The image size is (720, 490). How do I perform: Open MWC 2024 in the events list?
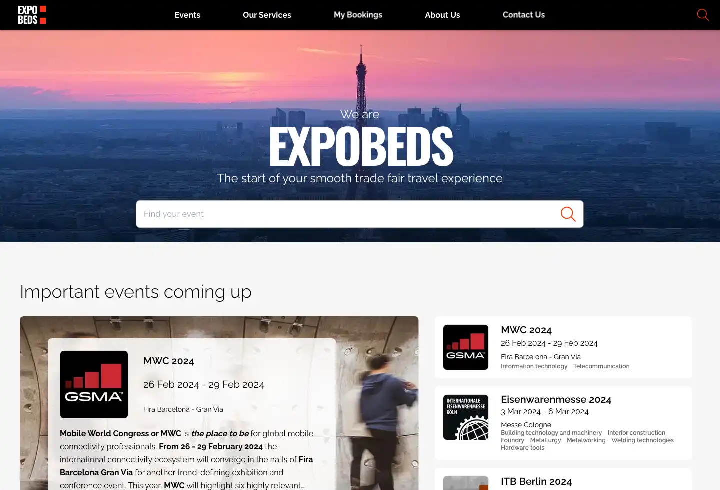coord(526,330)
